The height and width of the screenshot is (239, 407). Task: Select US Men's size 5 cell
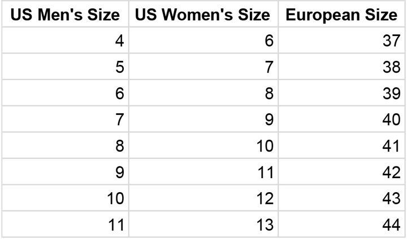(x=64, y=67)
